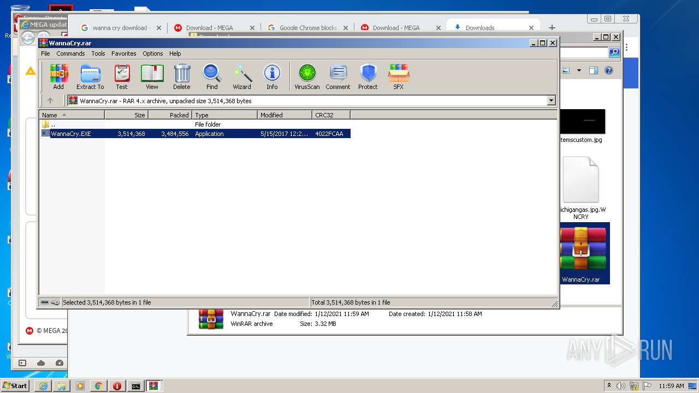Click the CRC32 value 4022FCAA
This screenshot has width=699, height=393.
[329, 134]
